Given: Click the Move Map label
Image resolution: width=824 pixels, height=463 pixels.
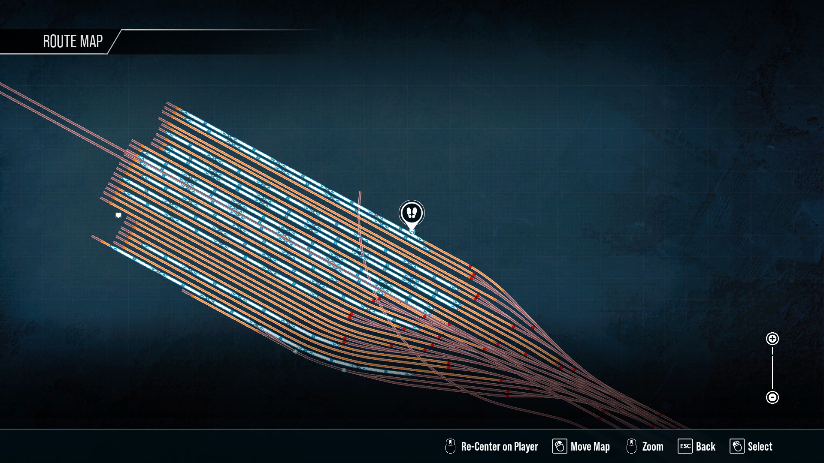Looking at the screenshot, I should click(x=590, y=447).
